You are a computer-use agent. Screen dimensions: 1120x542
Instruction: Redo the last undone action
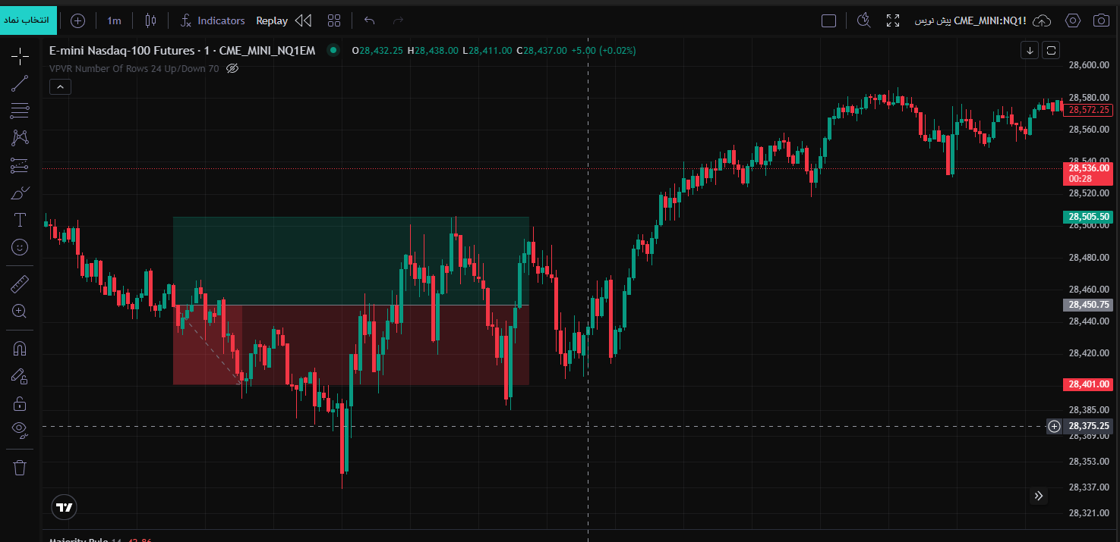click(x=398, y=20)
